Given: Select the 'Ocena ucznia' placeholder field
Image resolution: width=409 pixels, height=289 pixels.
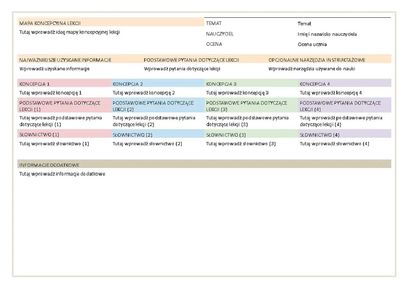Looking at the screenshot, I should (312, 44).
